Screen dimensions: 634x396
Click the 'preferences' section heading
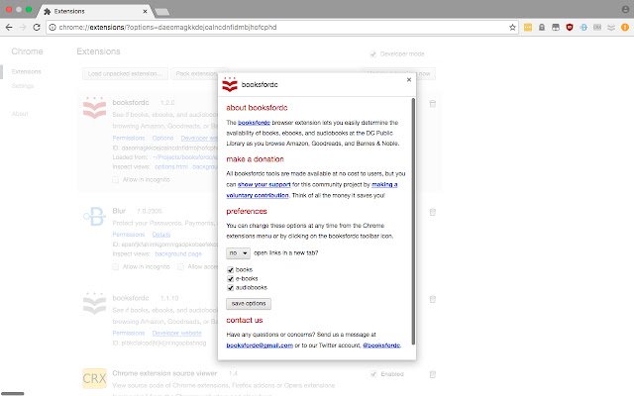point(247,211)
